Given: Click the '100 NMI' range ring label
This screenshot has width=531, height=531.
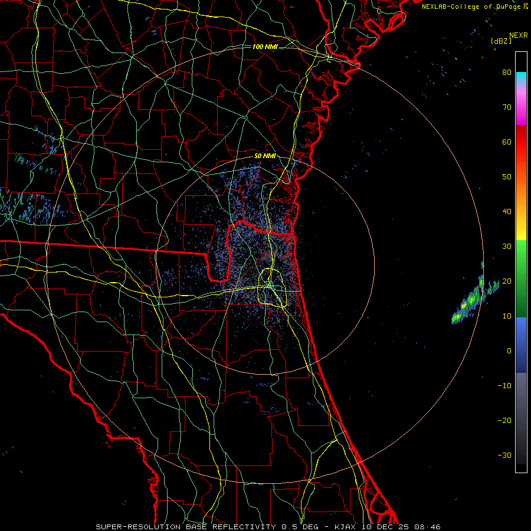Looking at the screenshot, I should [265, 47].
